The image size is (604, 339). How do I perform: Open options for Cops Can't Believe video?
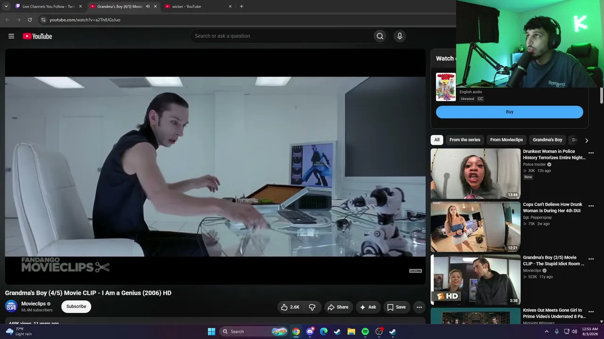tap(591, 206)
